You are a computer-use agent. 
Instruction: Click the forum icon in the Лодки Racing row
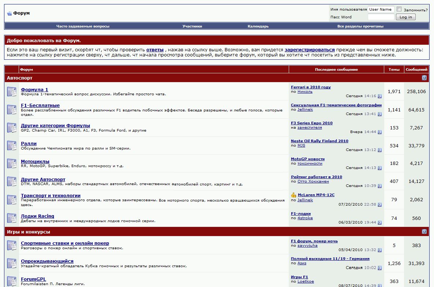tap(12, 218)
